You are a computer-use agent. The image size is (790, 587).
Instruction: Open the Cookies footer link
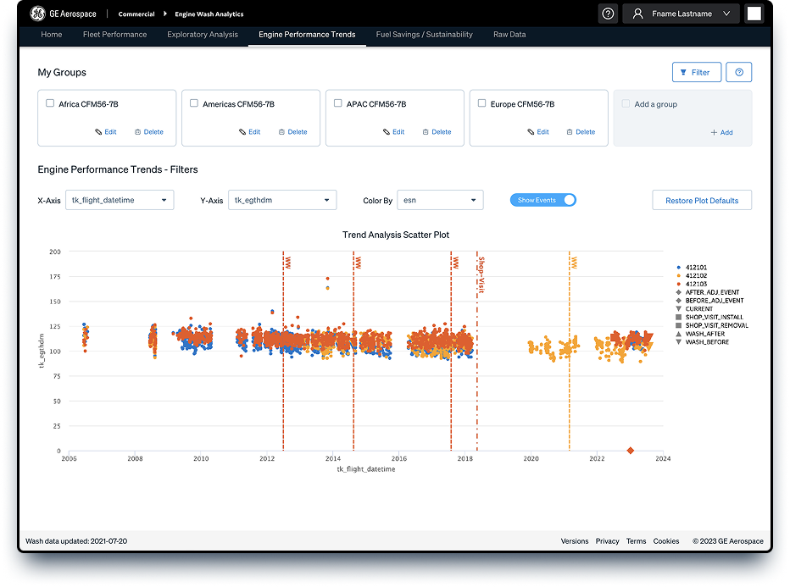[x=666, y=541]
